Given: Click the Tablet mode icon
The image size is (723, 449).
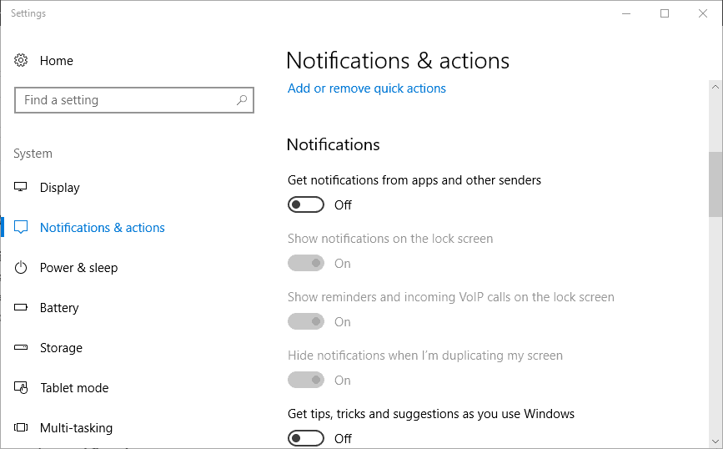Looking at the screenshot, I should pos(21,387).
